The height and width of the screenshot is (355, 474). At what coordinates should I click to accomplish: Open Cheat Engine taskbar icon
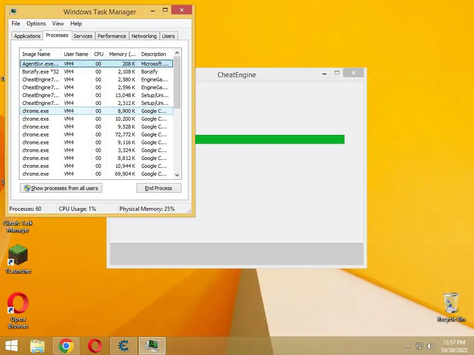pos(123,346)
